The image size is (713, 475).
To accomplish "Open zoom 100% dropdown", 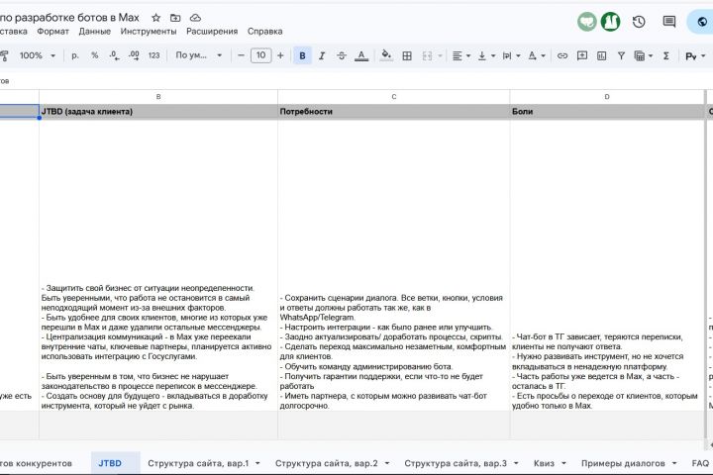I will [x=38, y=55].
